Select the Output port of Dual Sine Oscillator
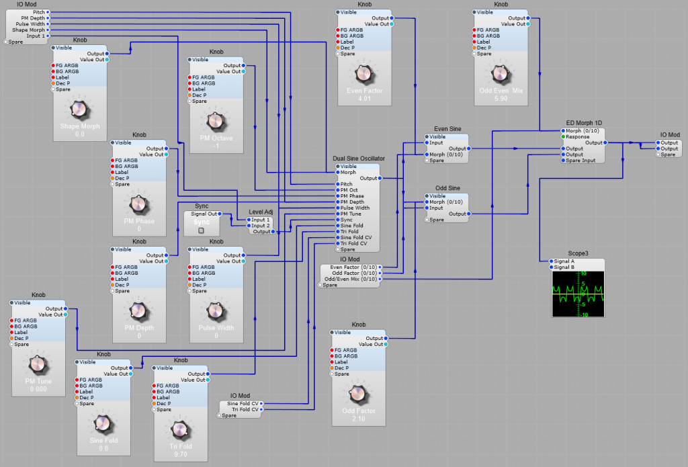 click(x=380, y=178)
